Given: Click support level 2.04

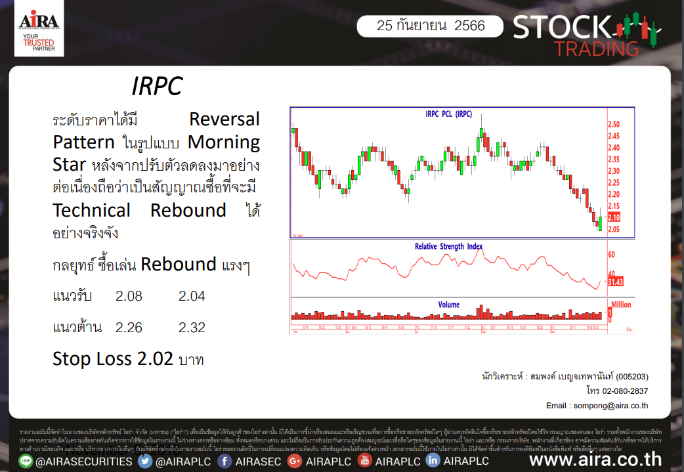Looking at the screenshot, I should point(192,296).
